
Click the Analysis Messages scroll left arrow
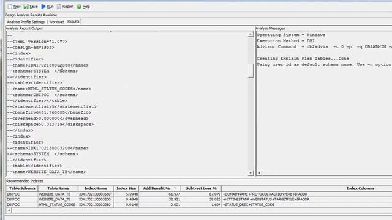click(x=259, y=172)
